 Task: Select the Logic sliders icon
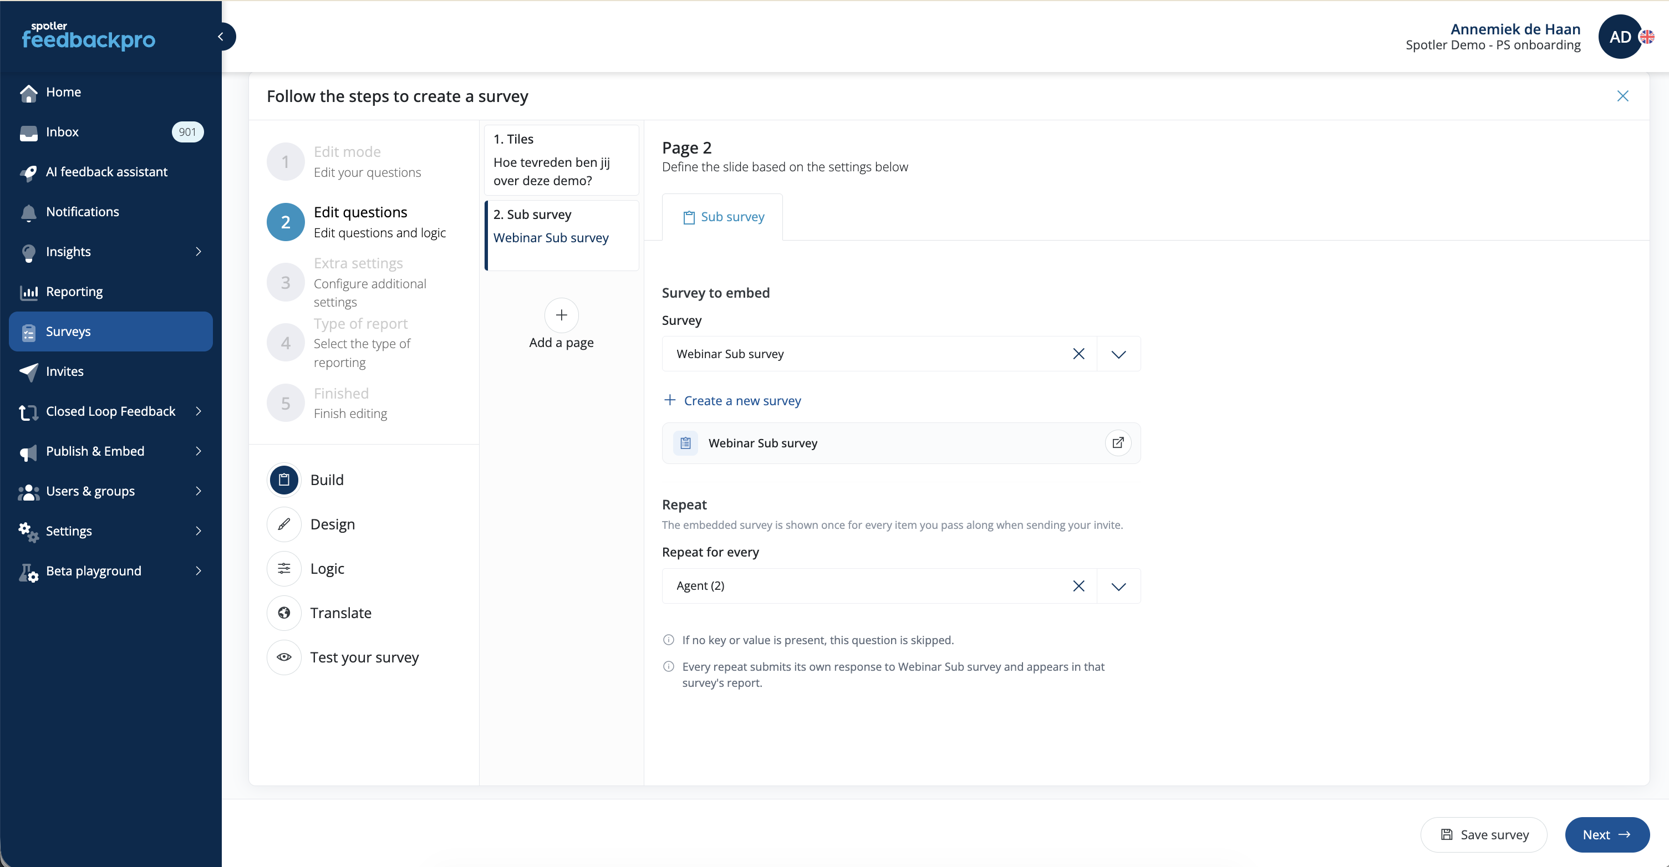coord(284,568)
